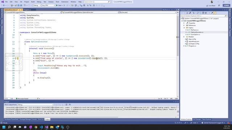Select appsettings.json in Solution Explorer
Image resolution: width=232 pixels, height=130 pixels.
[194, 42]
